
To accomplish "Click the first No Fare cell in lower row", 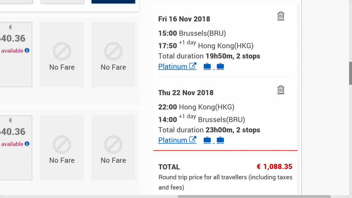I will click(x=62, y=148).
